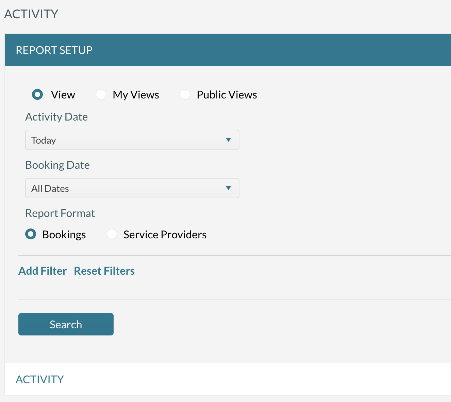Click the lower ACTIVITY section header
Image resolution: width=451 pixels, height=402 pixels.
click(39, 379)
